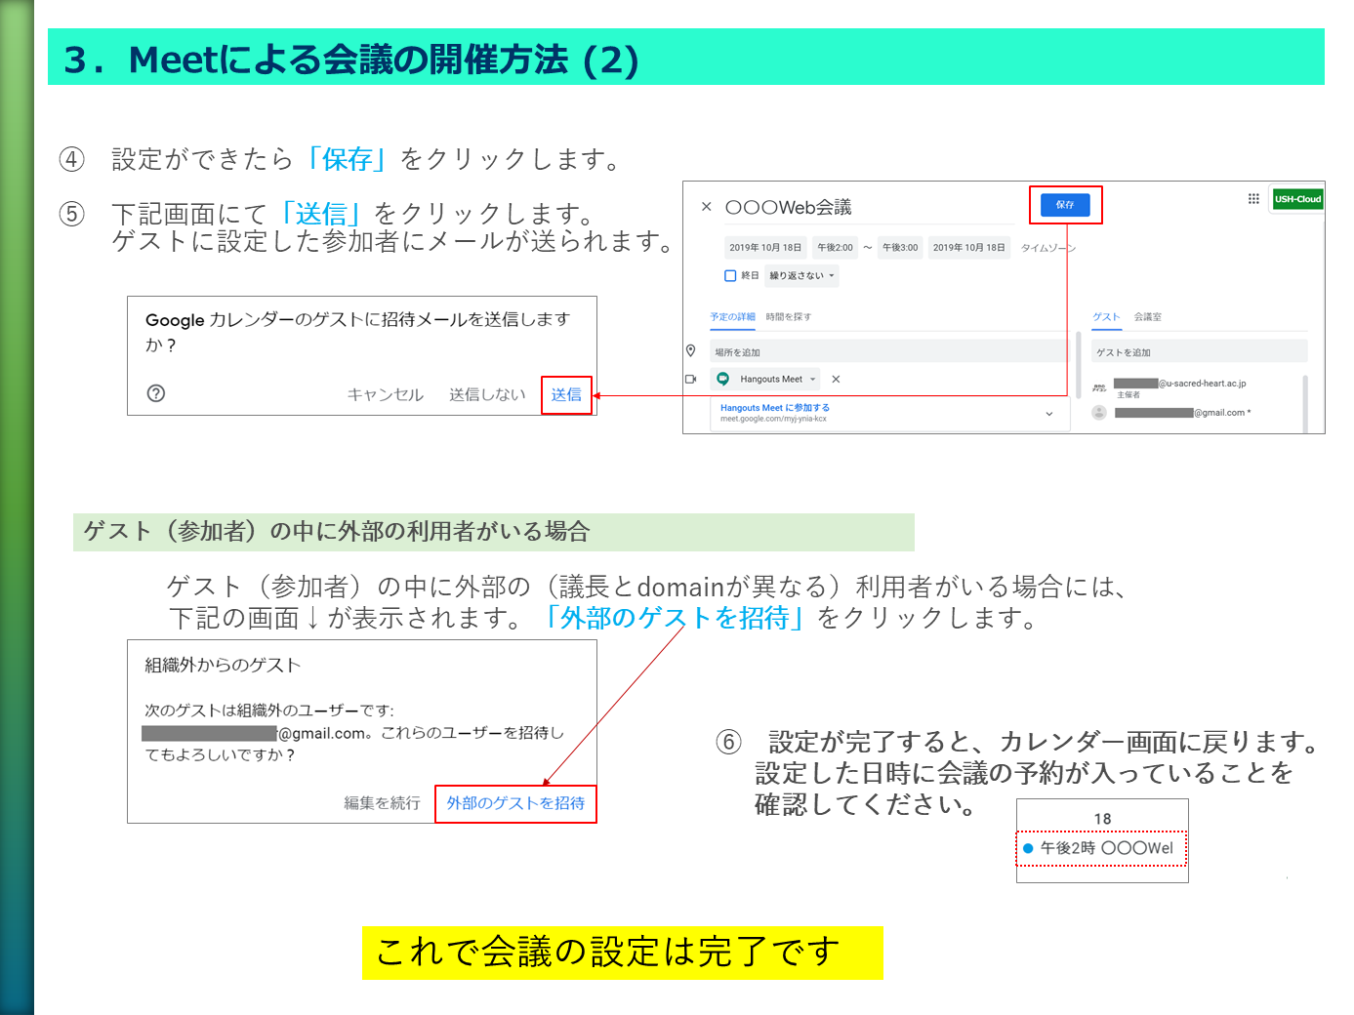Switch to the 時間を探す tab

pyautogui.click(x=788, y=317)
